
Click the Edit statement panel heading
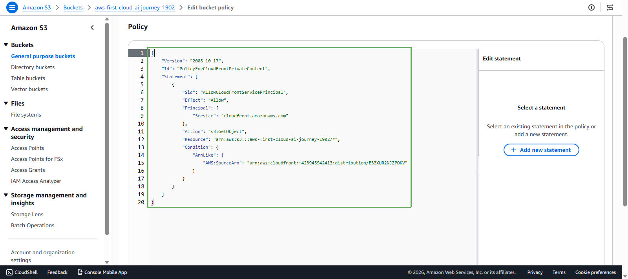[502, 58]
